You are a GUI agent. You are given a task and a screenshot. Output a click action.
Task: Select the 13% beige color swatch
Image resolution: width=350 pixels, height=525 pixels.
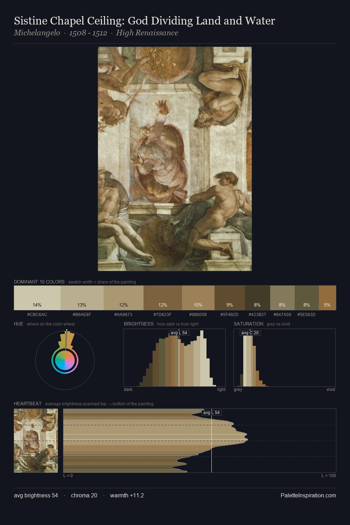tap(82, 298)
